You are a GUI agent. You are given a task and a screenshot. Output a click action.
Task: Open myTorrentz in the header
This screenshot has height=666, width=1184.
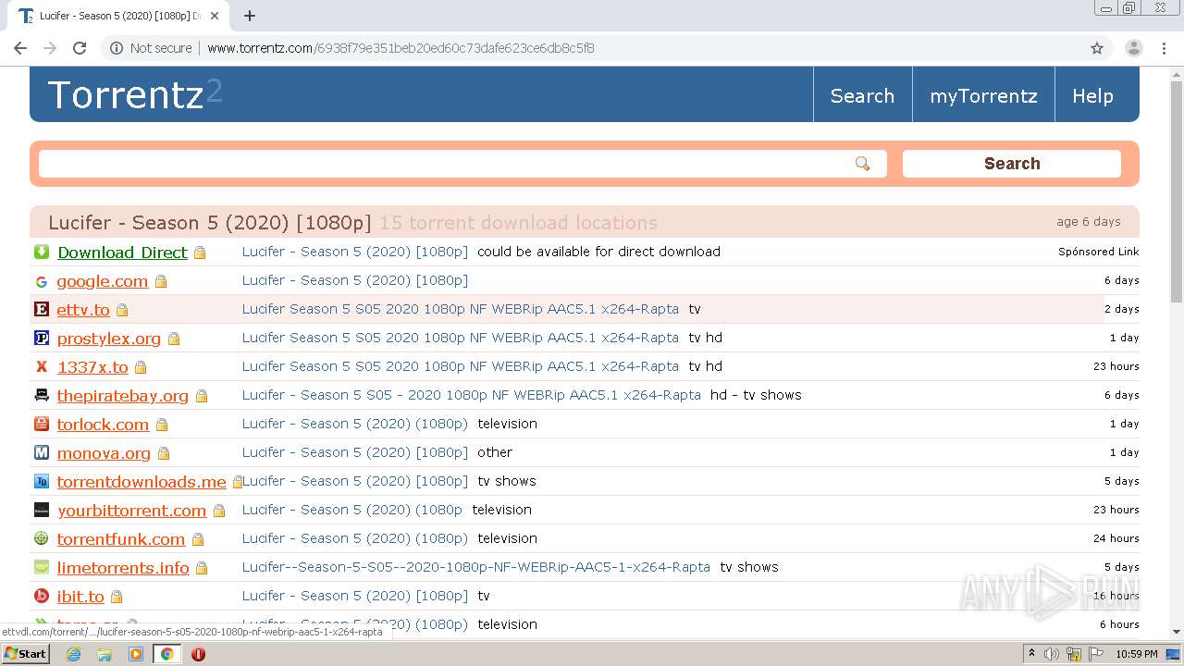(x=983, y=96)
